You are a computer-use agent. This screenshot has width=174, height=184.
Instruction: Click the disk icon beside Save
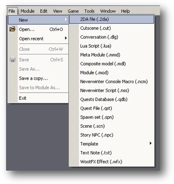tap(13, 59)
